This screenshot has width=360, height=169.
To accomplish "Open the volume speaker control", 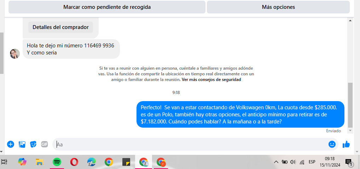I will (293, 162).
